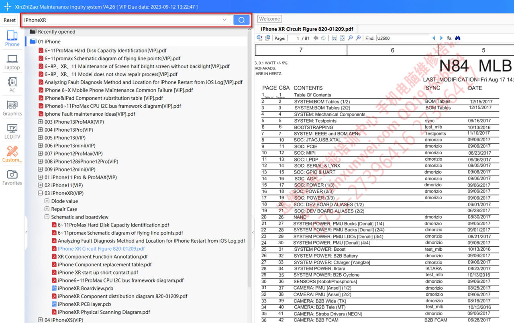
Task: Open iphone Fault maintenance ideas[VIP].pdf
Action: click(90, 114)
